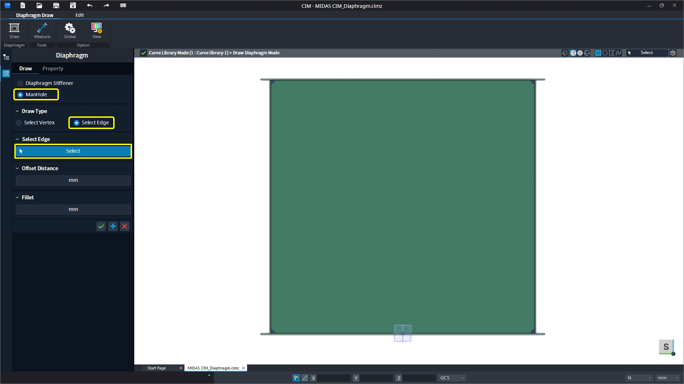Open the N force unit dropdown
This screenshot has width=684, height=384.
639,378
